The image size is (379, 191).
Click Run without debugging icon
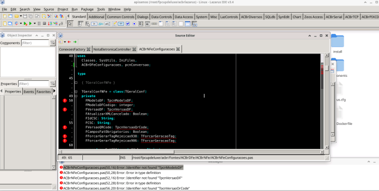25,23
